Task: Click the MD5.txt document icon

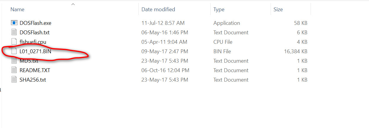Action: [14, 61]
